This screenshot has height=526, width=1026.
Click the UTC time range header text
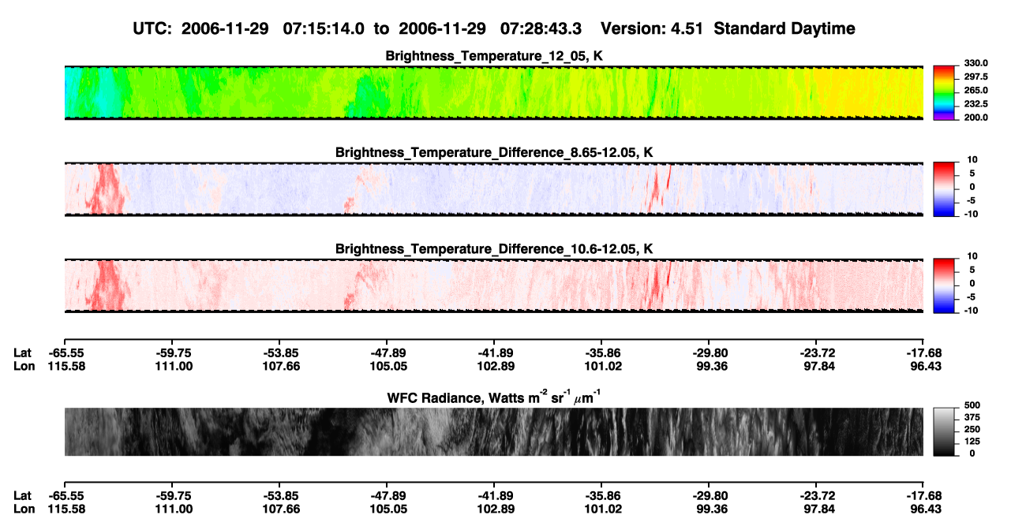(359, 29)
